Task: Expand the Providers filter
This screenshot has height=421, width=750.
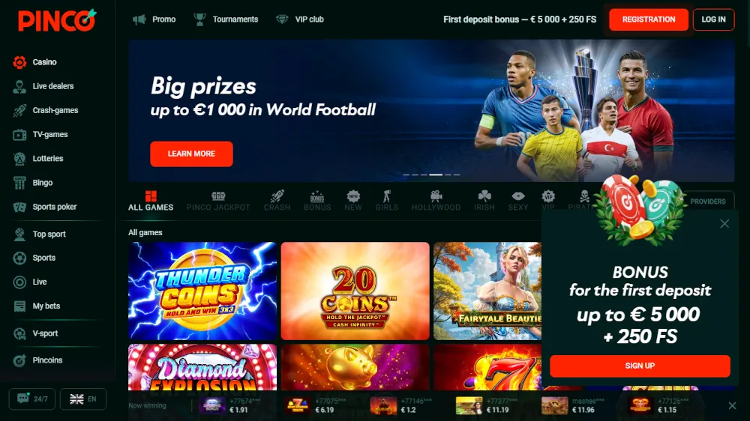Action: point(707,202)
